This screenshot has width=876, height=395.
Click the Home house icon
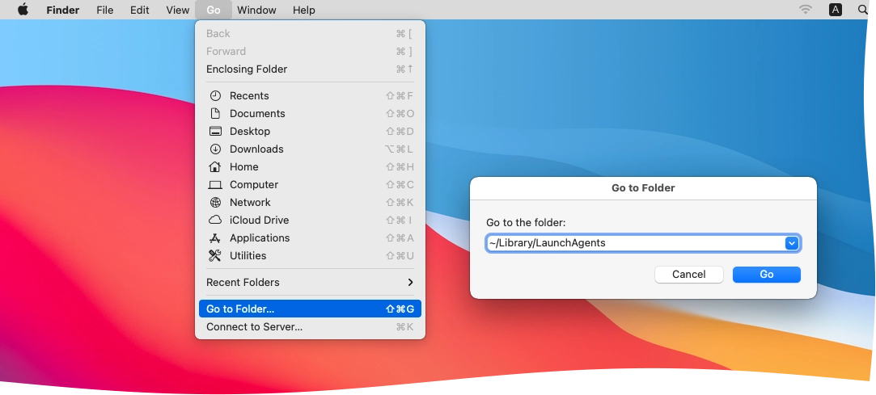[x=215, y=167]
